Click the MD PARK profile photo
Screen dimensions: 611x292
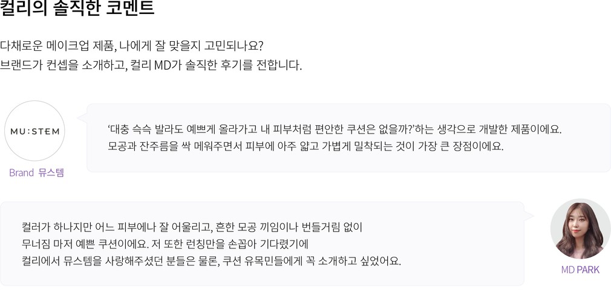click(580, 229)
